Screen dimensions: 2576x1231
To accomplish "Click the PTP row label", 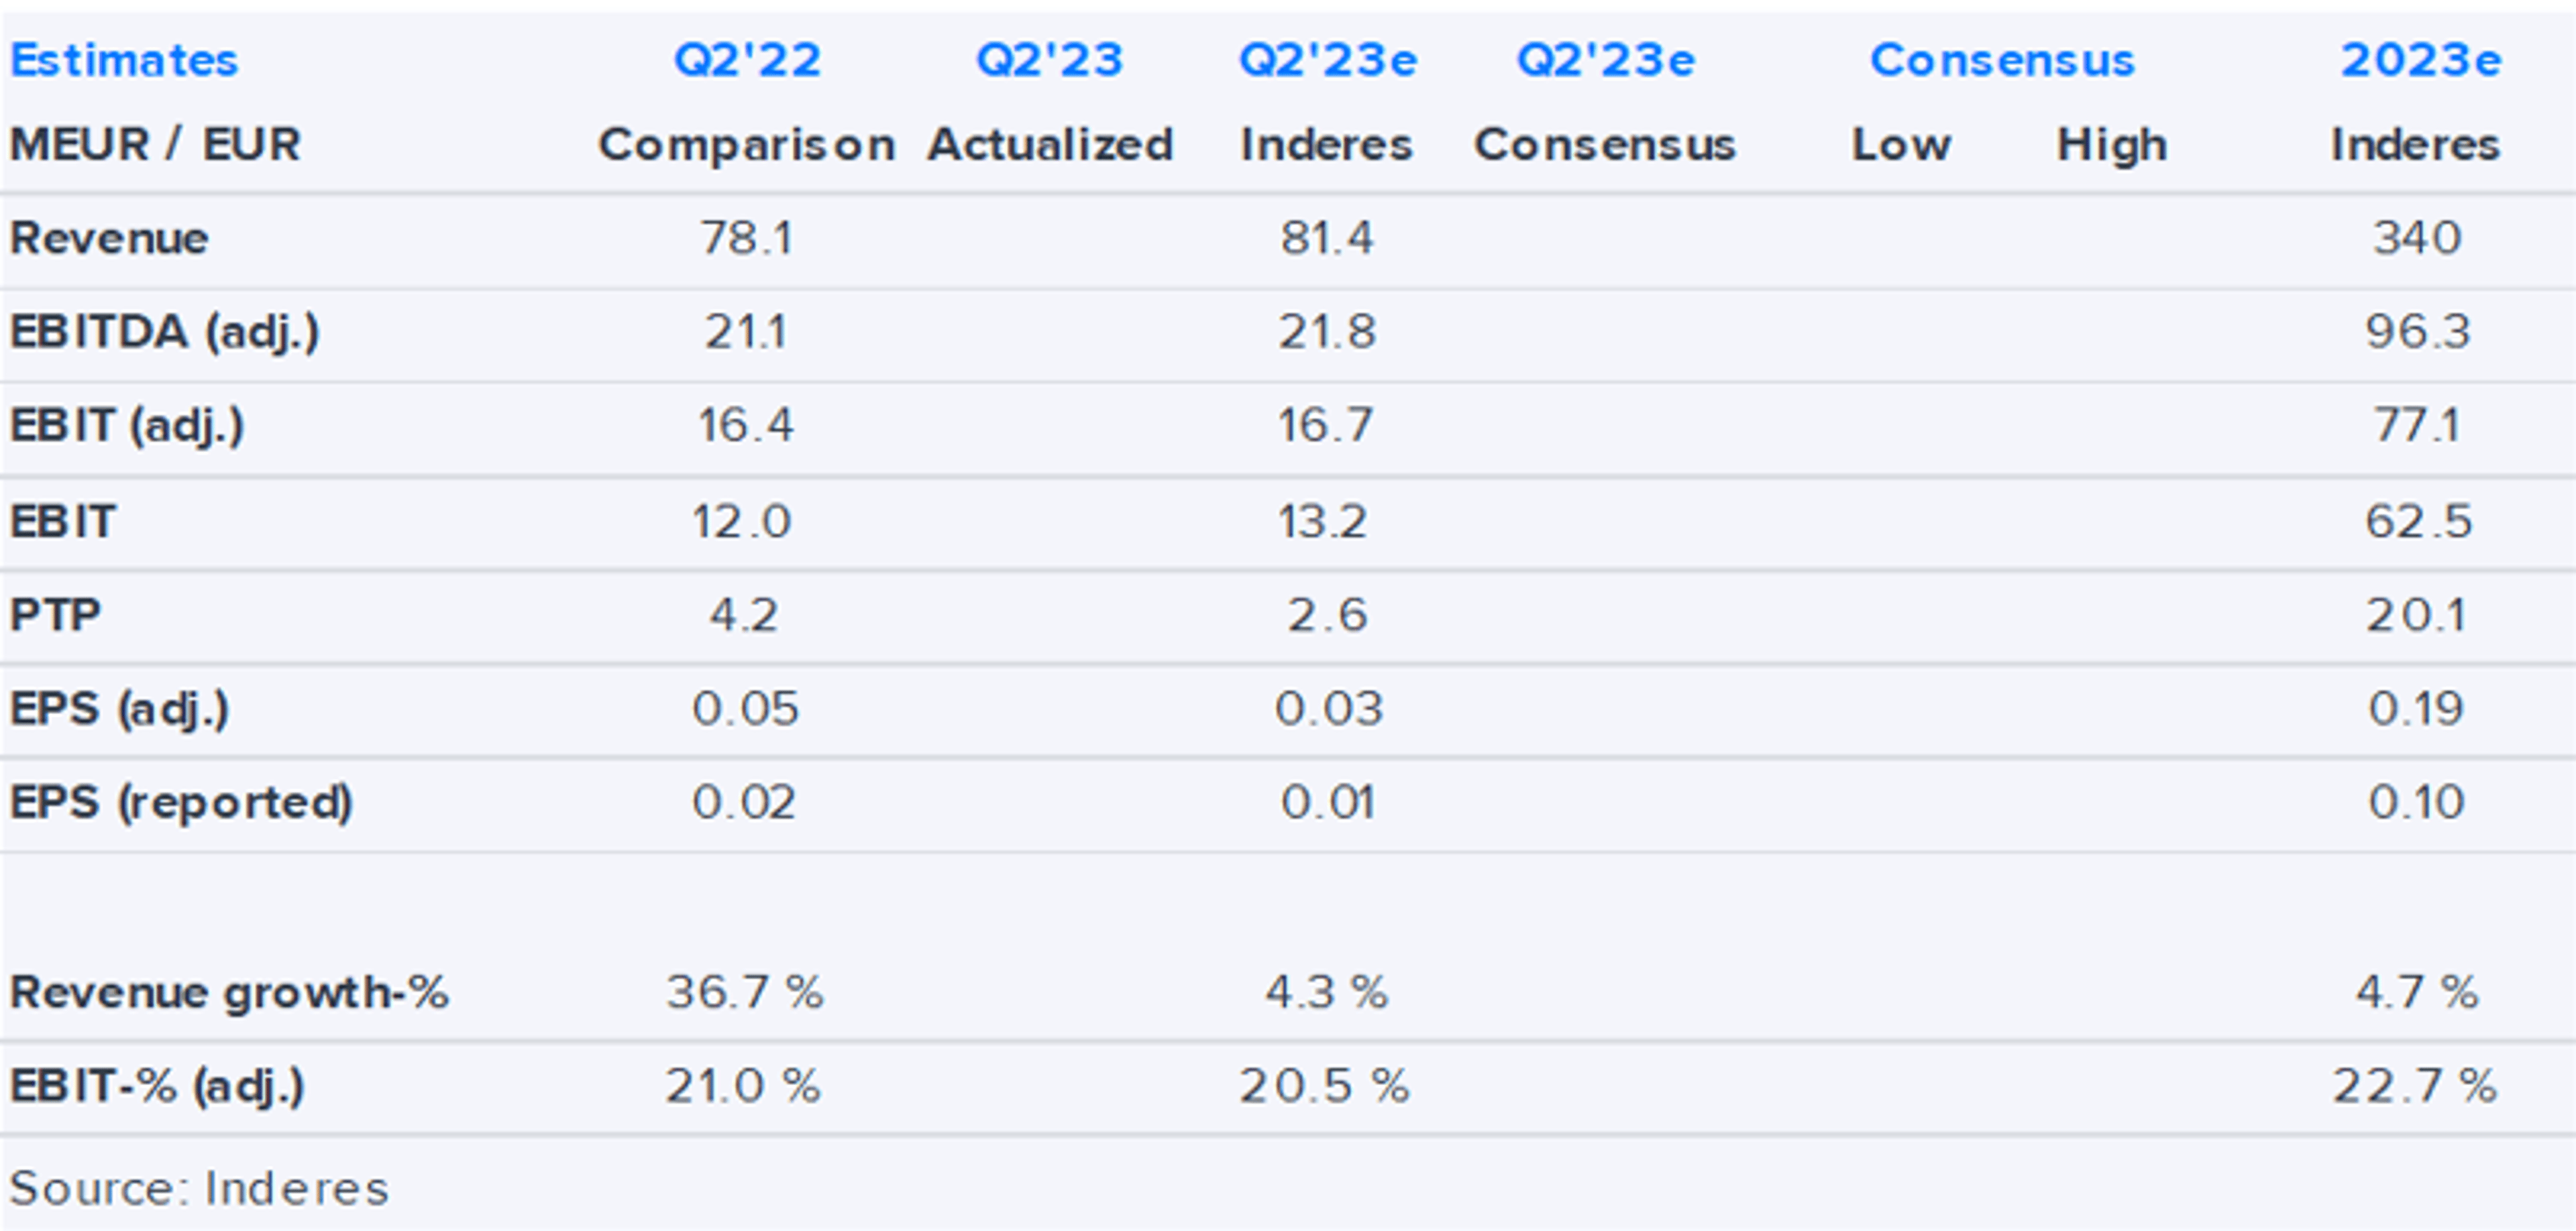I will [x=55, y=615].
